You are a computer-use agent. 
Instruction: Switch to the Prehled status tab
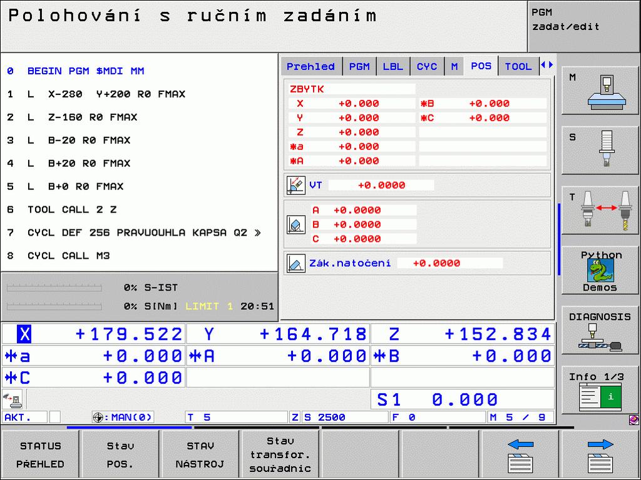click(x=311, y=66)
